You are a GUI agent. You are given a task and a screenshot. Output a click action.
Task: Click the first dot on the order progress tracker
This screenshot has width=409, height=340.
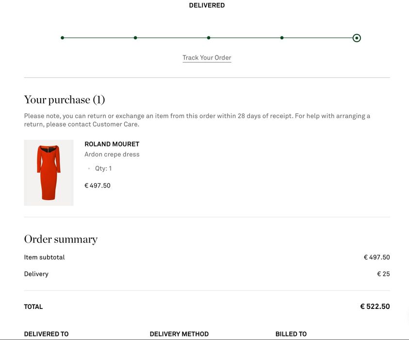(x=62, y=38)
